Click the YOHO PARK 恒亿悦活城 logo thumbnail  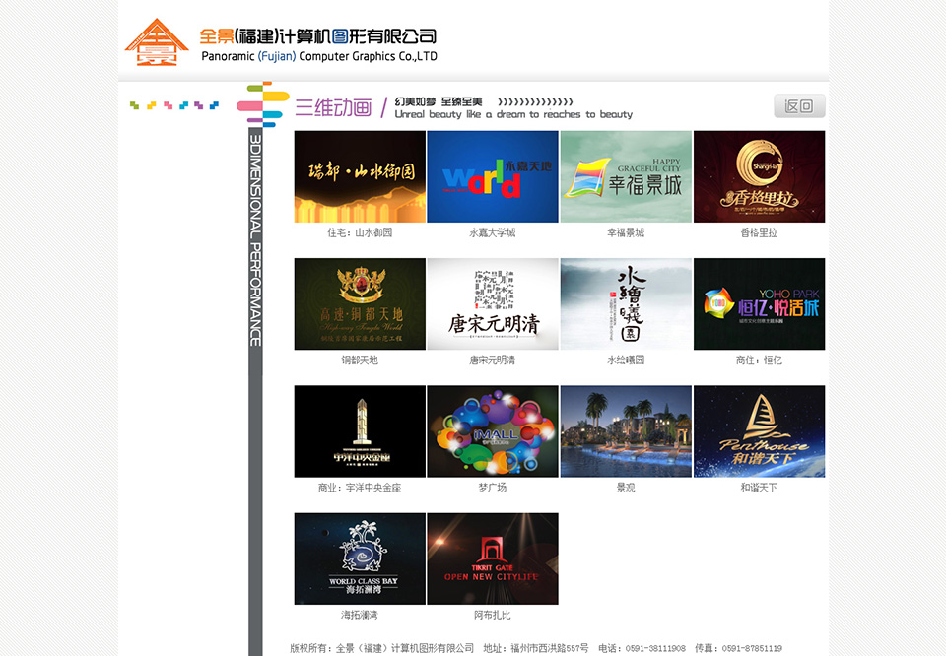pyautogui.click(x=759, y=302)
